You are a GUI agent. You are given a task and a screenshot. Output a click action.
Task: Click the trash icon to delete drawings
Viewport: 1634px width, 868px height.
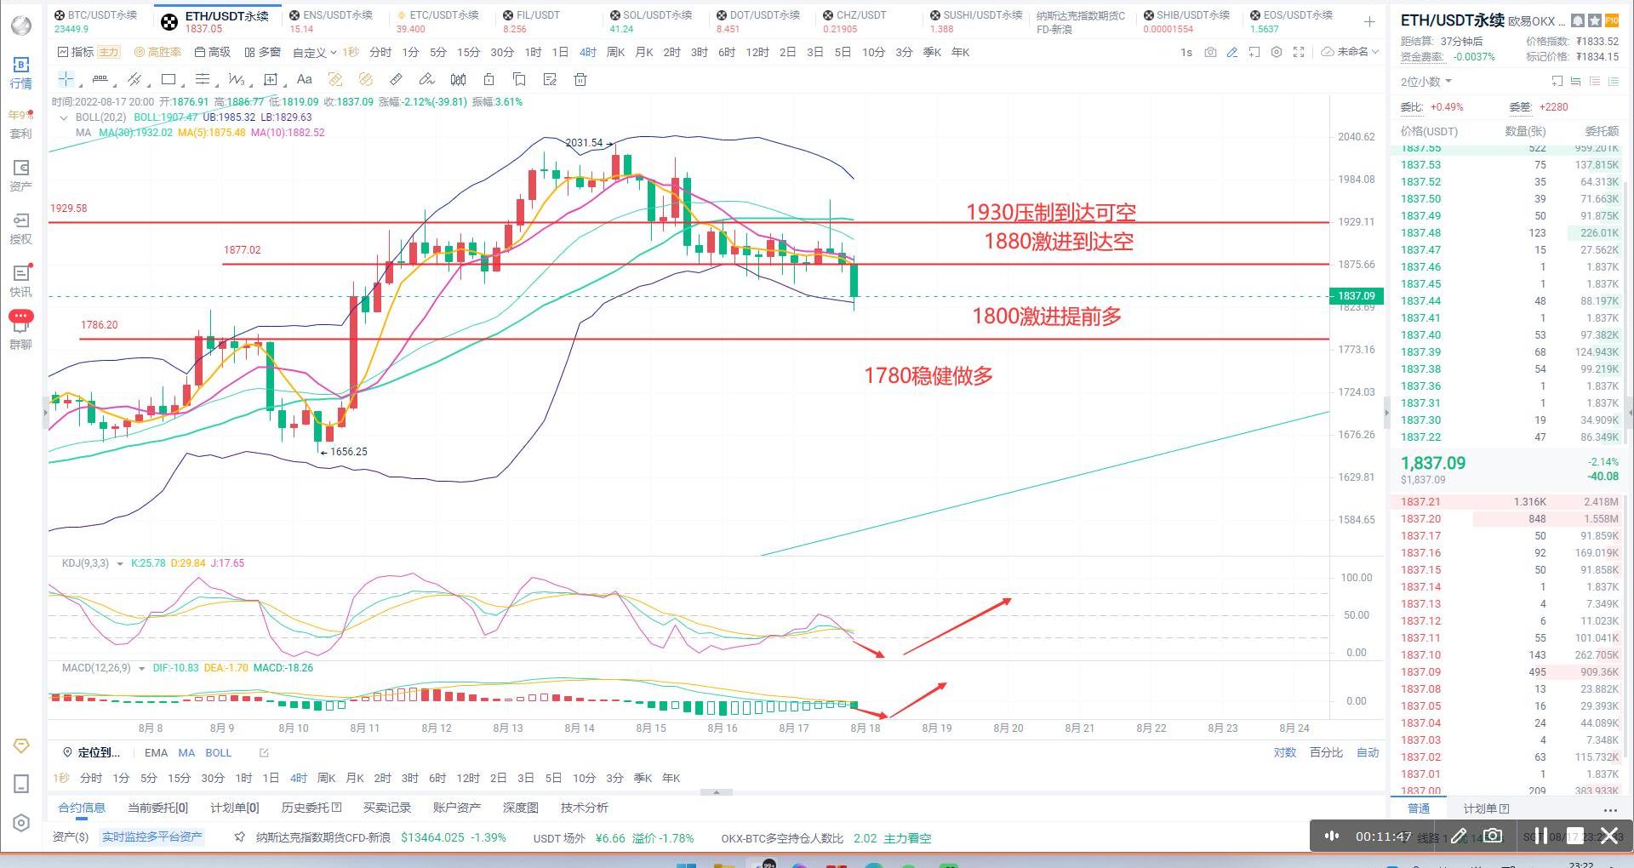click(x=580, y=80)
